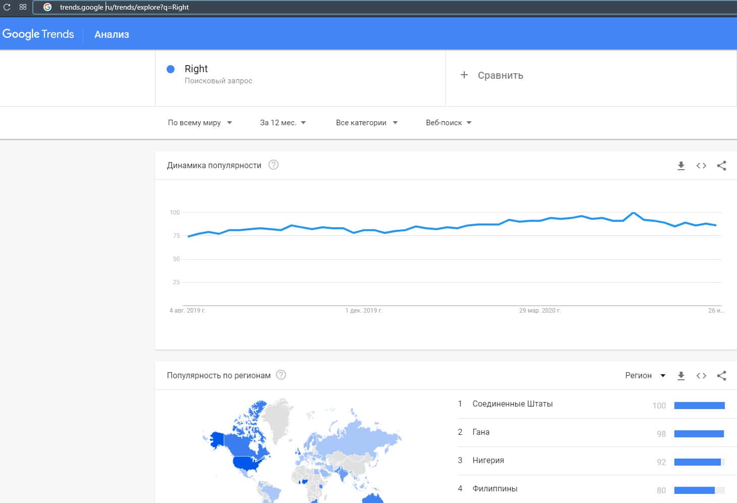The image size is (737, 503).
Task: Expand the Все категории dropdown
Action: click(366, 123)
